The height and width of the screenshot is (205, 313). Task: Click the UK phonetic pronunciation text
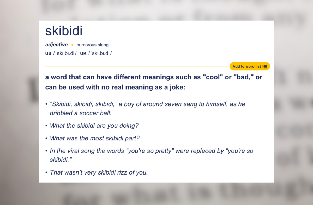[100, 54]
